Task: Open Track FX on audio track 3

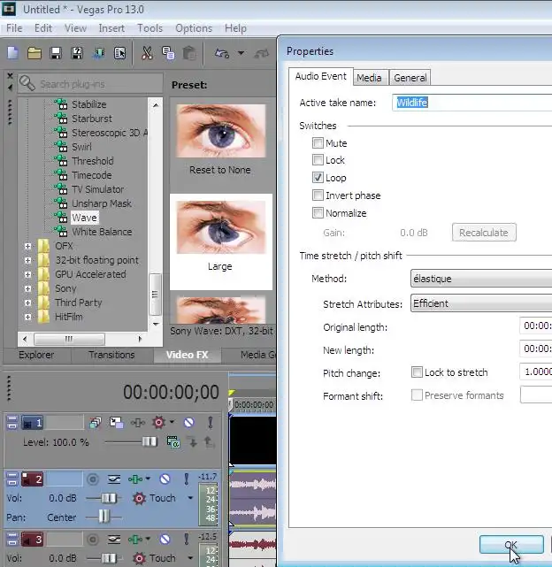Action: pyautogui.click(x=135, y=540)
